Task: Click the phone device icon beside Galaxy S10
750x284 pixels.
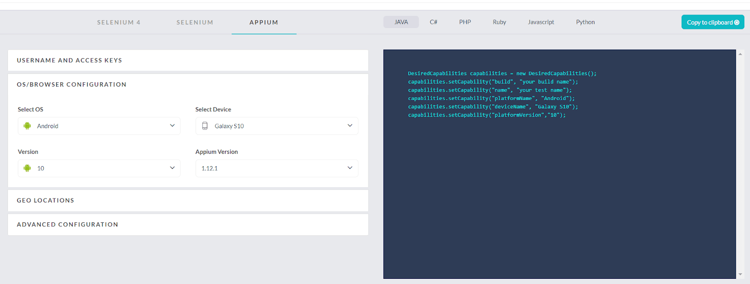Action: point(205,126)
